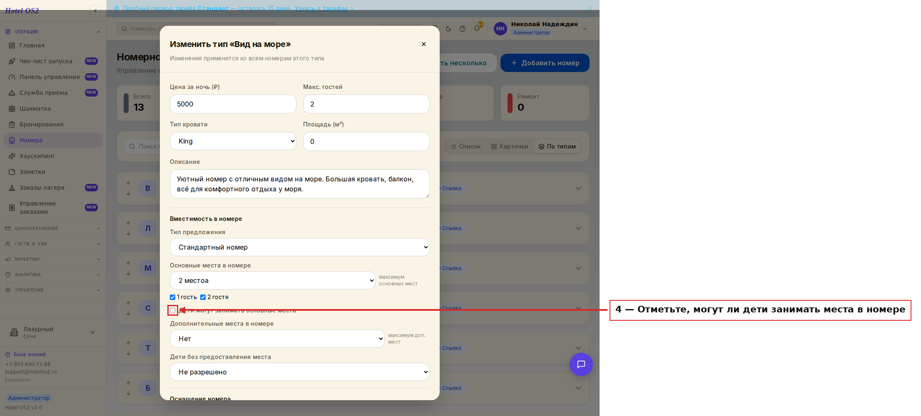The width and height of the screenshot is (921, 416).
Task: Click the help question mark icon
Action: [x=463, y=29]
